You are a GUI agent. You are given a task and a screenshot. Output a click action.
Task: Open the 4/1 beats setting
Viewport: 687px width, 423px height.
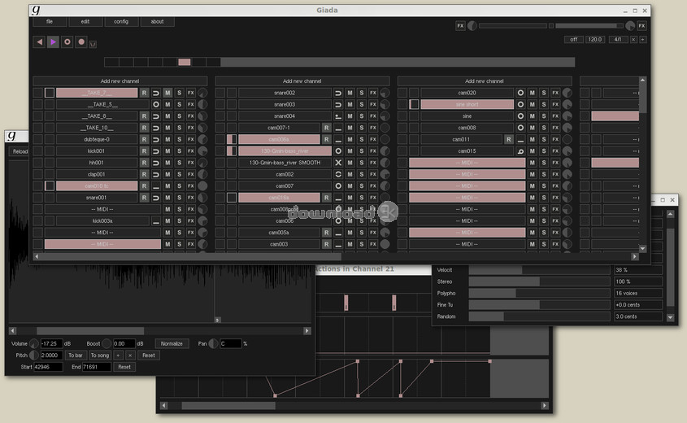617,39
